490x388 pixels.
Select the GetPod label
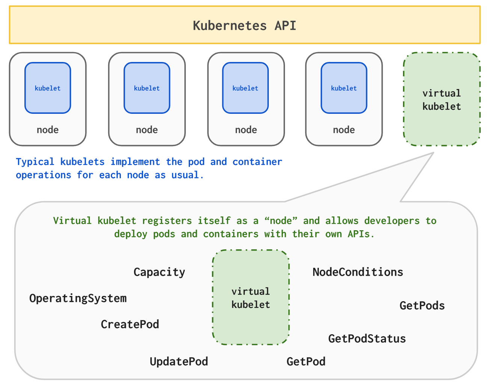coord(306,361)
